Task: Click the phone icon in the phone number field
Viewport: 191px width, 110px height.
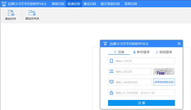Action: pyautogui.click(x=111, y=61)
